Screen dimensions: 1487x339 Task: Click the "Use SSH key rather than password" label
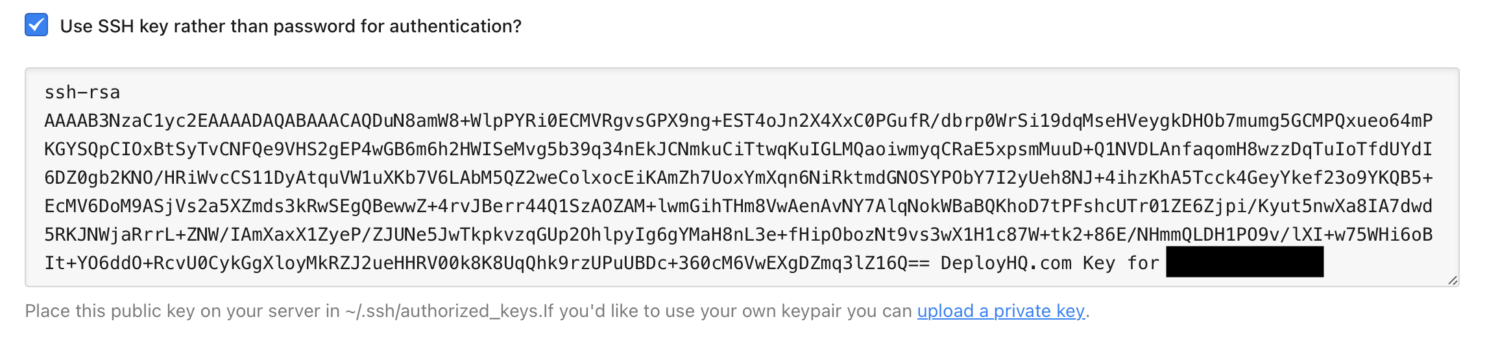pyautogui.click(x=290, y=27)
